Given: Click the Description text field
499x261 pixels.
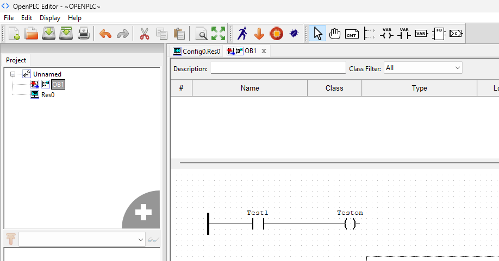Looking at the screenshot, I should point(278,69).
